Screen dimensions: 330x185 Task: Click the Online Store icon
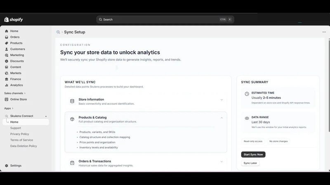pyautogui.click(x=7, y=99)
